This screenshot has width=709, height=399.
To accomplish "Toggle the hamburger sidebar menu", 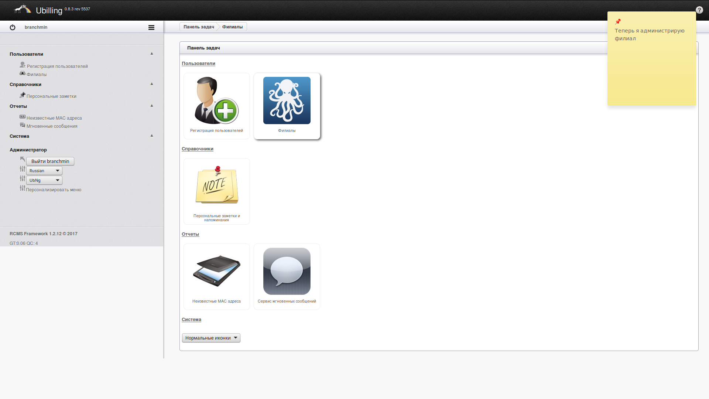I will 151,27.
